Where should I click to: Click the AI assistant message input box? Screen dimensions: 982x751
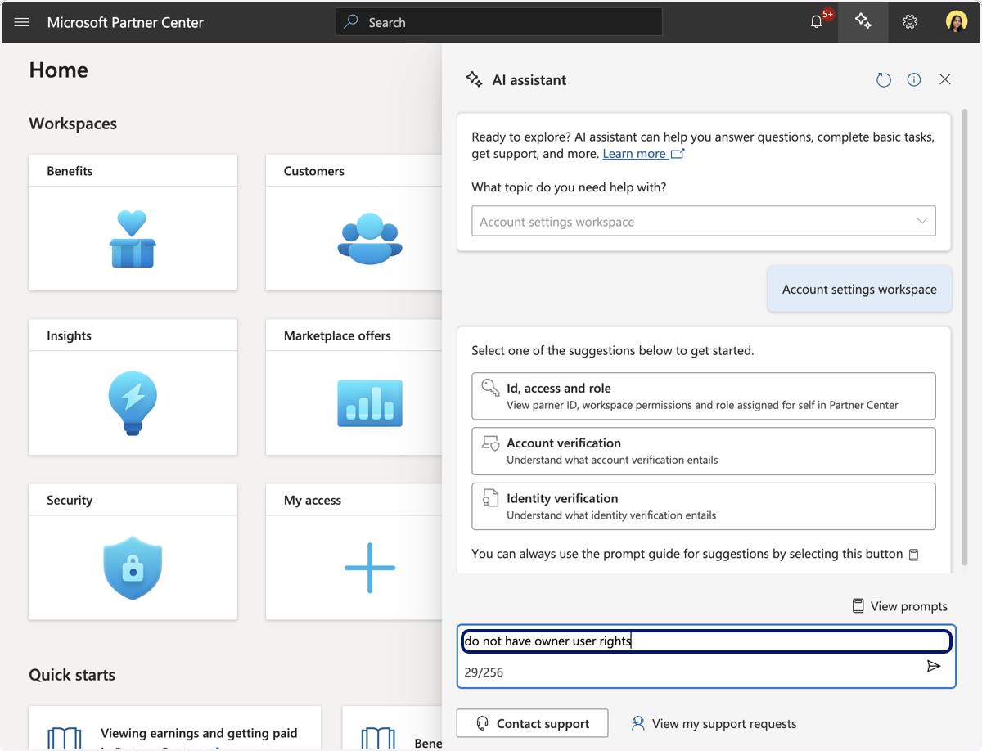tap(707, 641)
